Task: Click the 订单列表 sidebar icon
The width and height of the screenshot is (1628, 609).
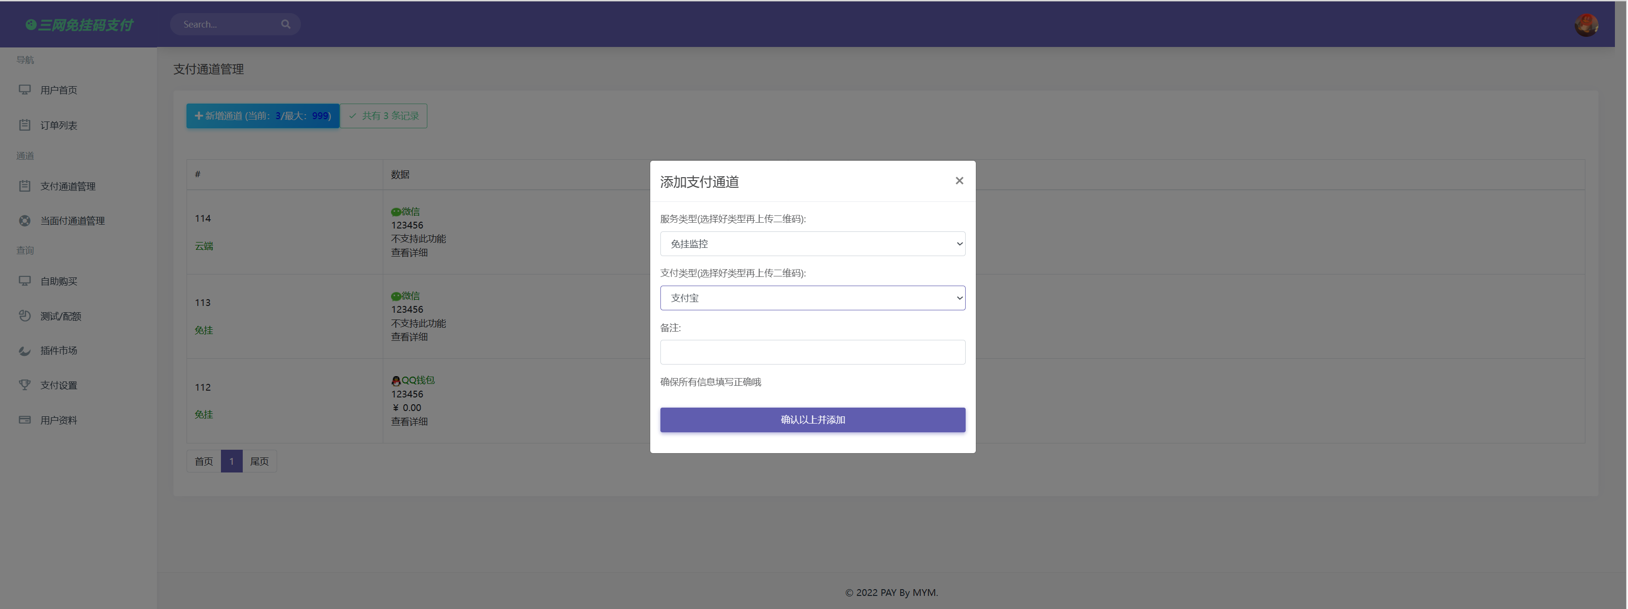Action: (25, 125)
